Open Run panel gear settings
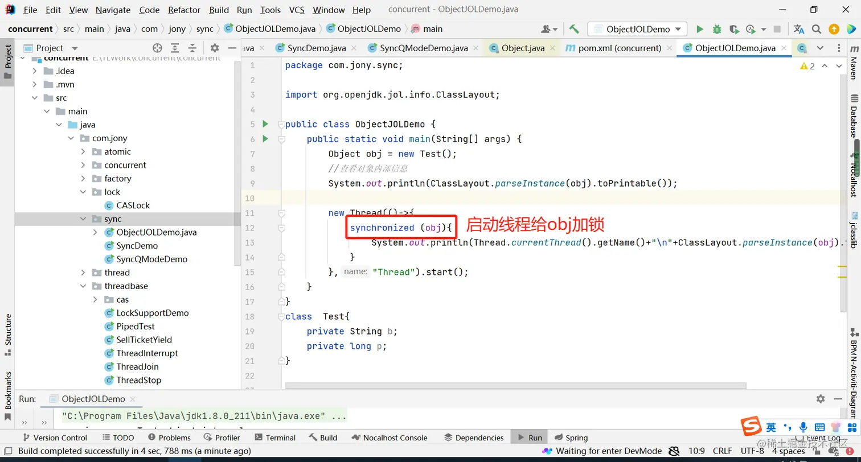 click(821, 399)
